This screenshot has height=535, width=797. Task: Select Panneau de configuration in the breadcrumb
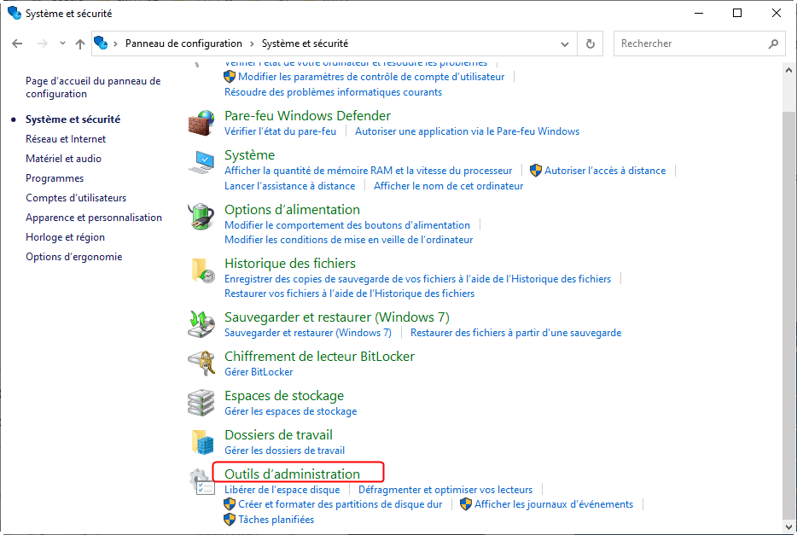pyautogui.click(x=183, y=44)
